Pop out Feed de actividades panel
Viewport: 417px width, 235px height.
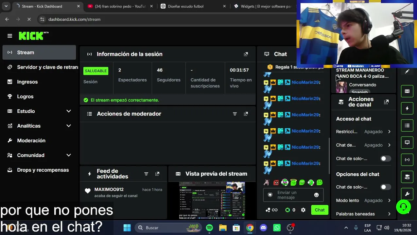(x=157, y=174)
